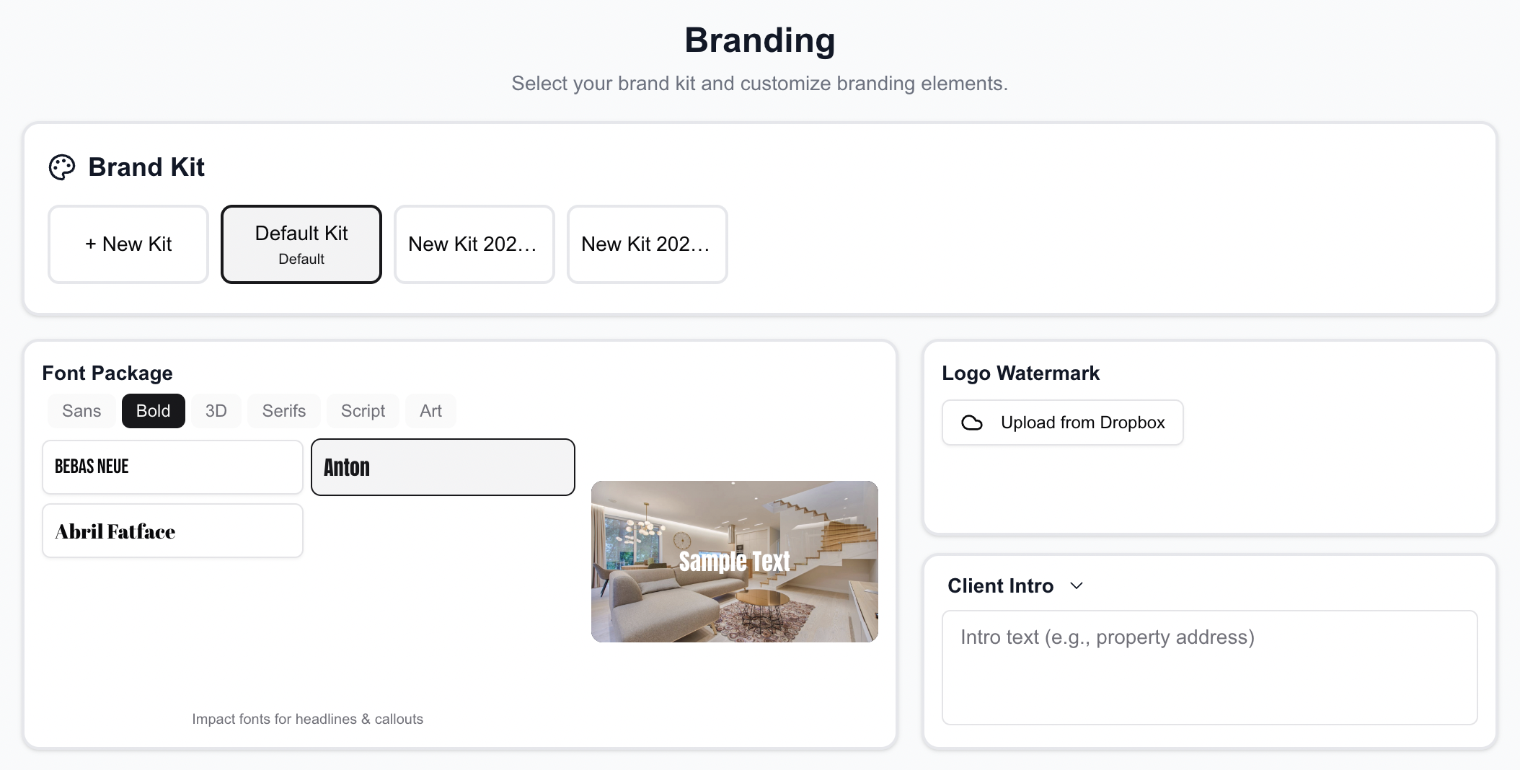Click the Sample Text preview image
Viewport: 1520px width, 770px height.
[734, 562]
